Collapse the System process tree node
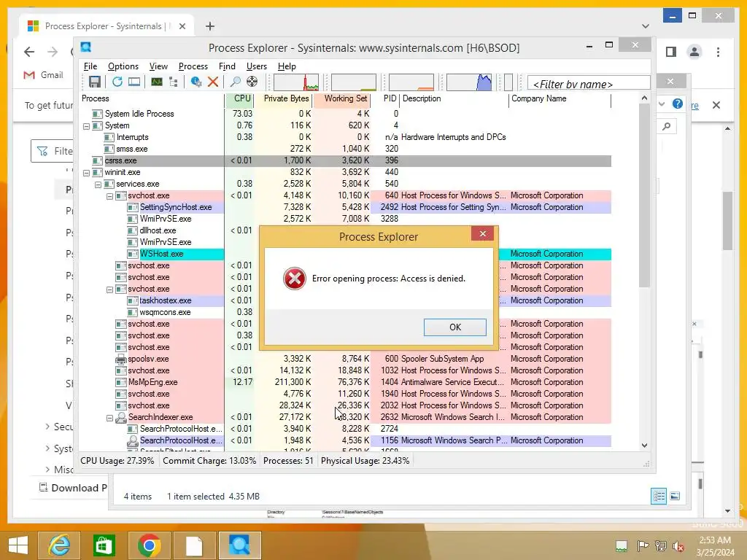This screenshot has width=747, height=560. click(86, 126)
